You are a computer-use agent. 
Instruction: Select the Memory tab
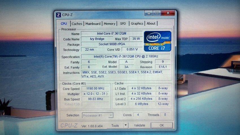point(110,24)
